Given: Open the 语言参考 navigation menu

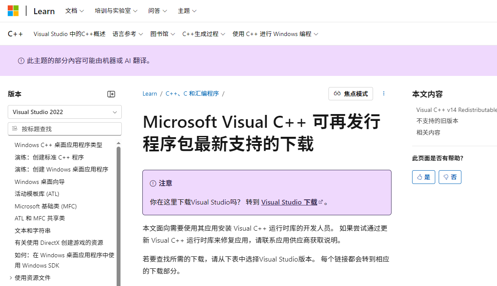Looking at the screenshot, I should [127, 34].
